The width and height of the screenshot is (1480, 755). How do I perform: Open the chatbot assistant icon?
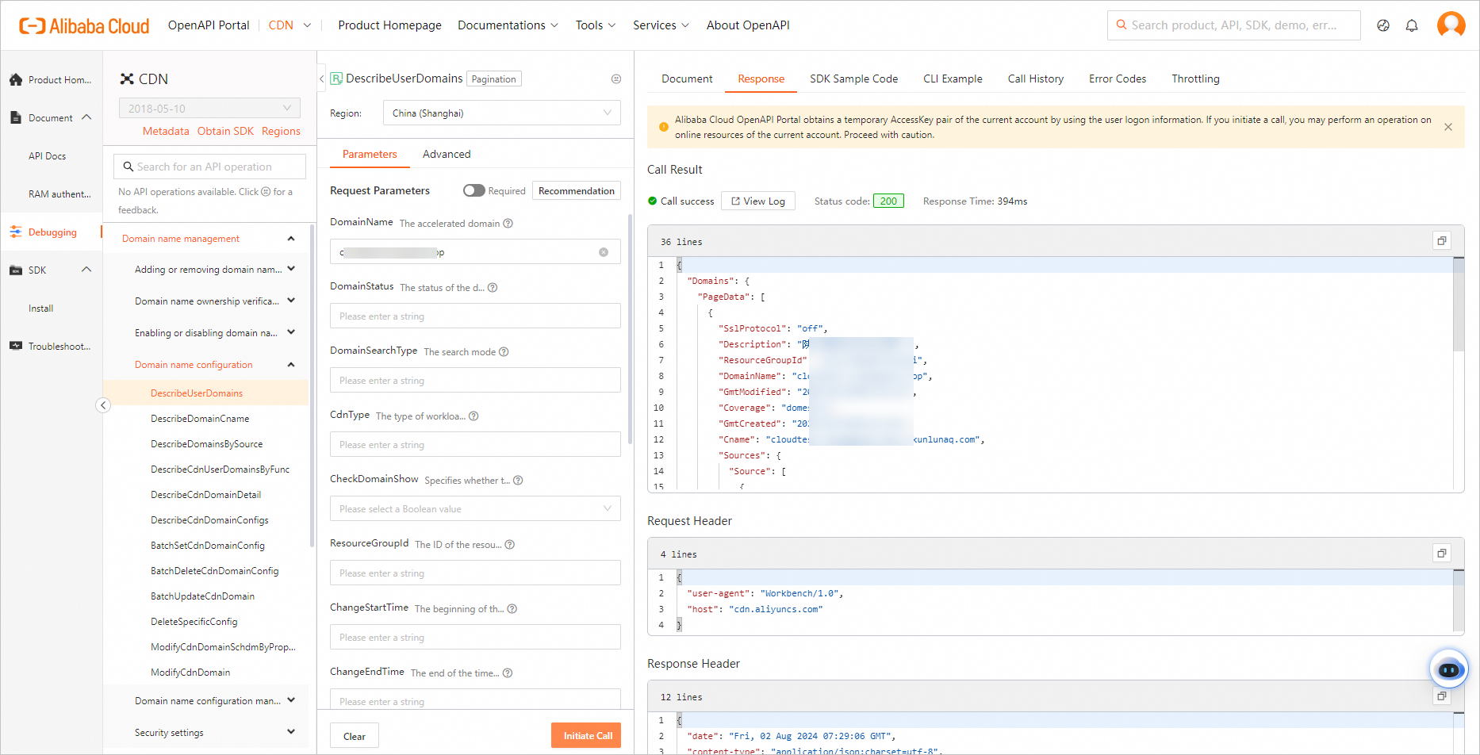1449,670
